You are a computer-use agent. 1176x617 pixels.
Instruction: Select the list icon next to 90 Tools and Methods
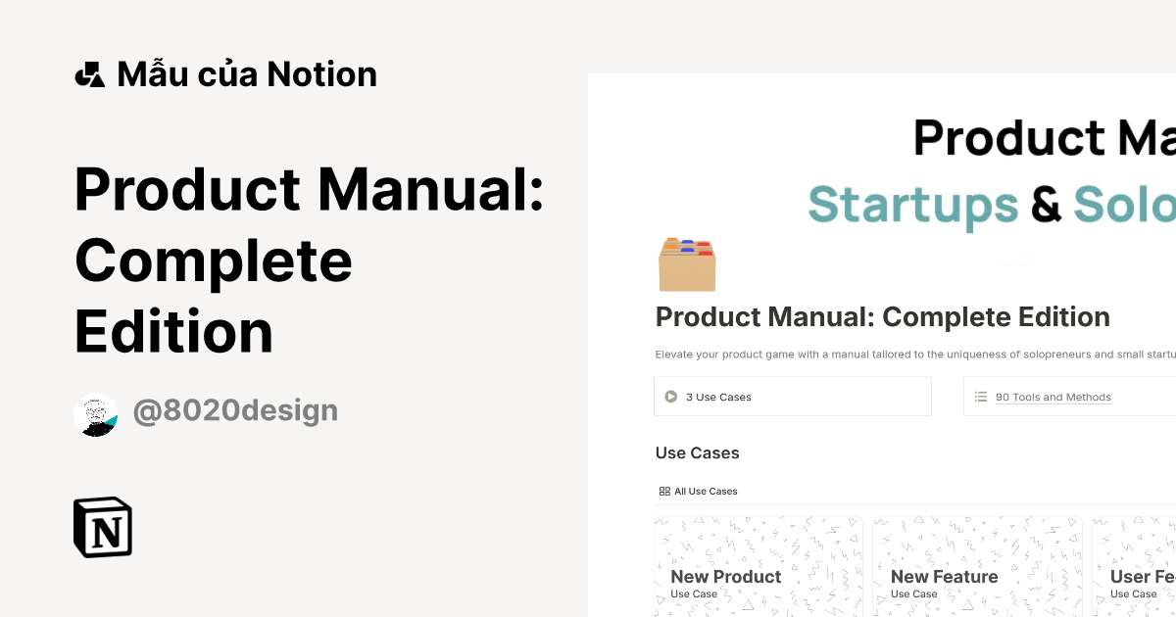coord(980,396)
